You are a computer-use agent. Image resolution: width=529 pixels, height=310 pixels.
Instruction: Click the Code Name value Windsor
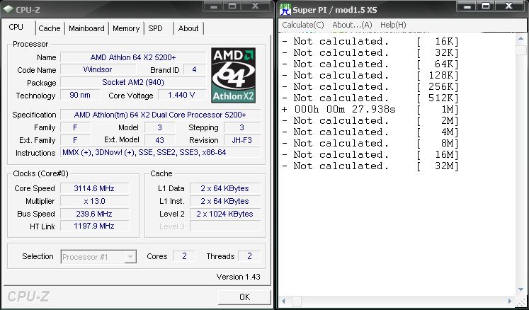98,70
